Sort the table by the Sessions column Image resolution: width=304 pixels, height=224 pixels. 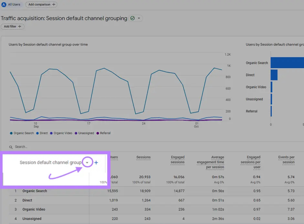coord(143,157)
